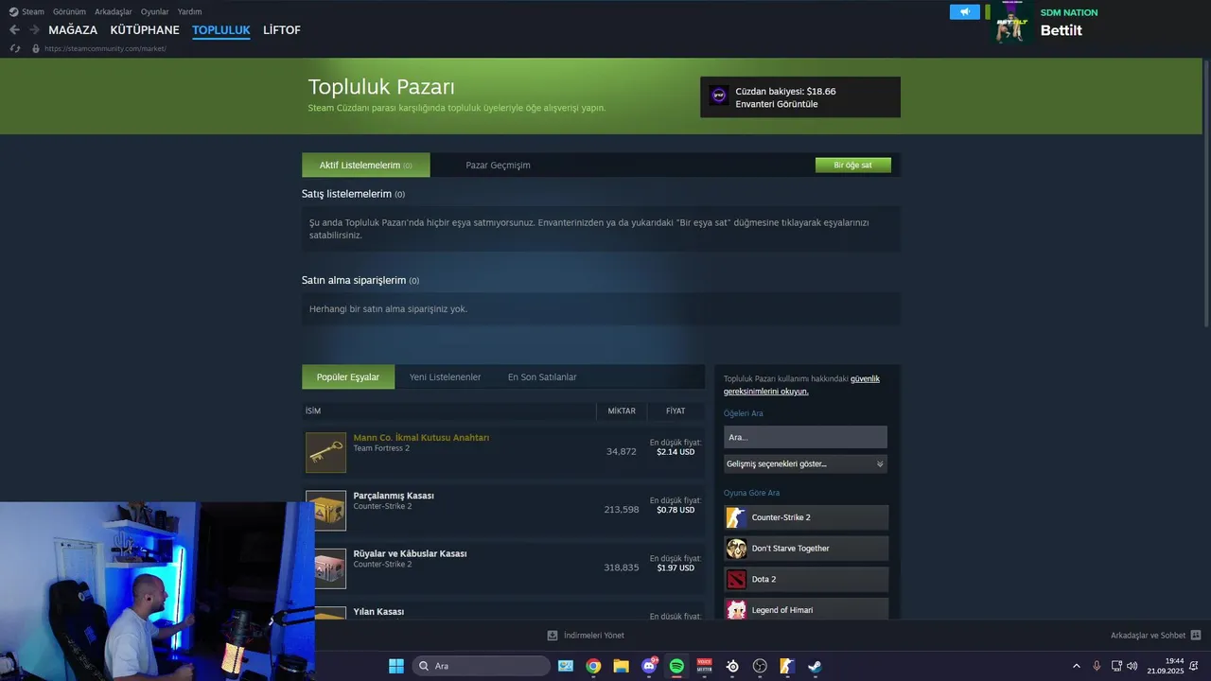Select the Yeni Listelenenler tab

coord(445,376)
